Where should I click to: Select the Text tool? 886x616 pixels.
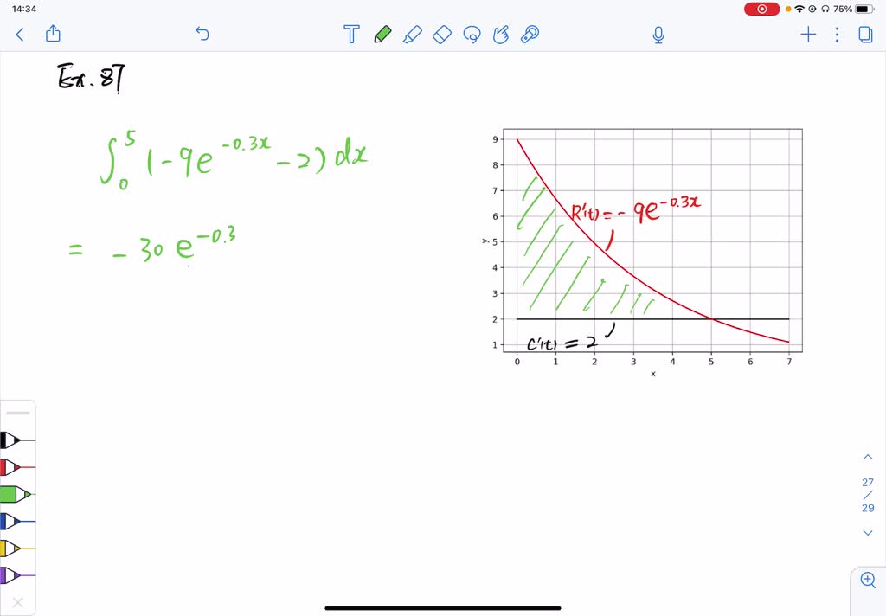[x=351, y=35]
